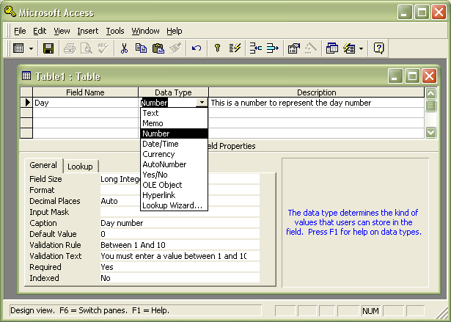Choose OLE Object from data type list
451x322 pixels.
174,185
